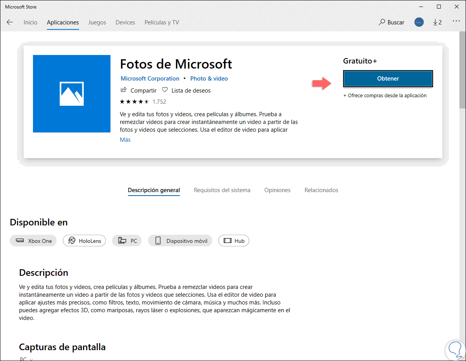Click the Fotos de Microsoft title
466x361 pixels.
coord(176,64)
